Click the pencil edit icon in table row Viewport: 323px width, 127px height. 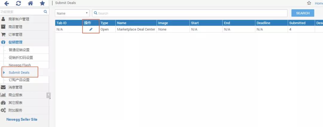[x=91, y=29]
